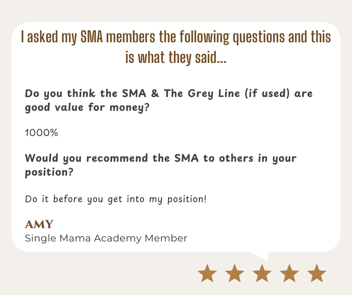Click the second rating star
This screenshot has height=295, width=352.
click(234, 273)
